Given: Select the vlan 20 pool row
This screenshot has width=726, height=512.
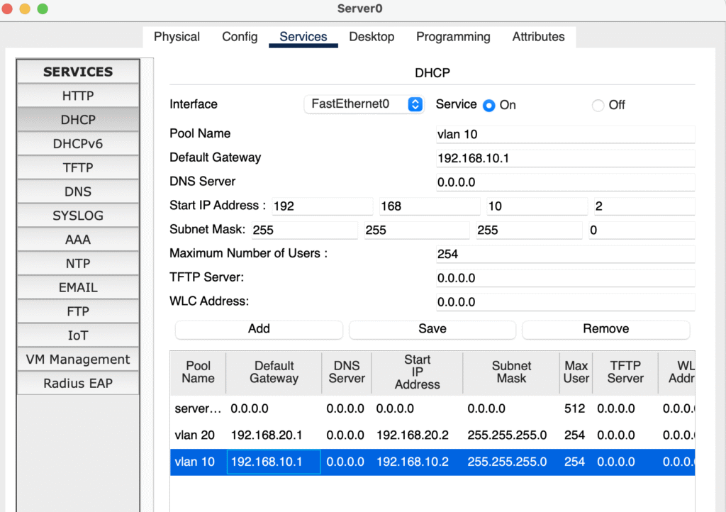Looking at the screenshot, I should tap(432, 435).
